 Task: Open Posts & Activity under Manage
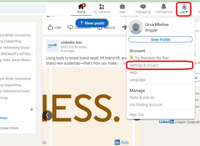142,97
